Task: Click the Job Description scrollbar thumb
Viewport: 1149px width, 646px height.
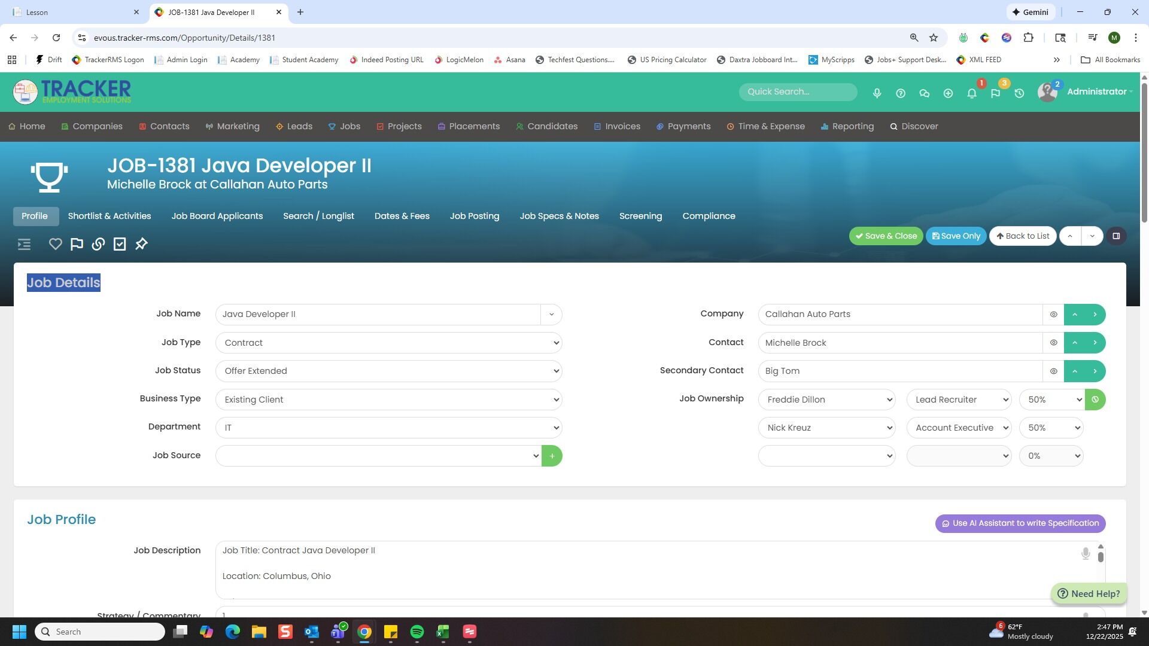Action: point(1101,557)
